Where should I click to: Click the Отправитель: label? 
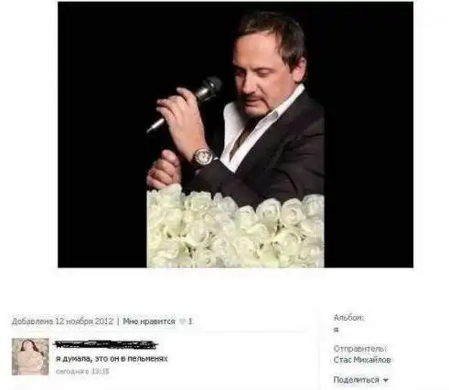pos(360,348)
